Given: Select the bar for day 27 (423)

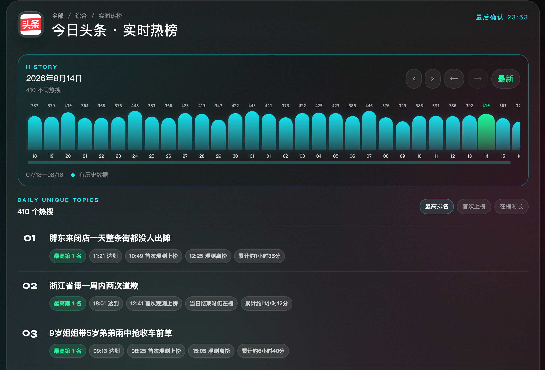Looking at the screenshot, I should 185,132.
